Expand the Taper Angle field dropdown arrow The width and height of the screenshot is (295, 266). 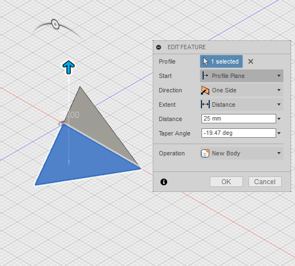[279, 133]
